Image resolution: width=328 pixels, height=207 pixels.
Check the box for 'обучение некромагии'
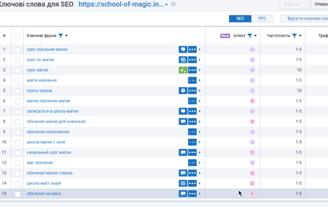coord(18,132)
